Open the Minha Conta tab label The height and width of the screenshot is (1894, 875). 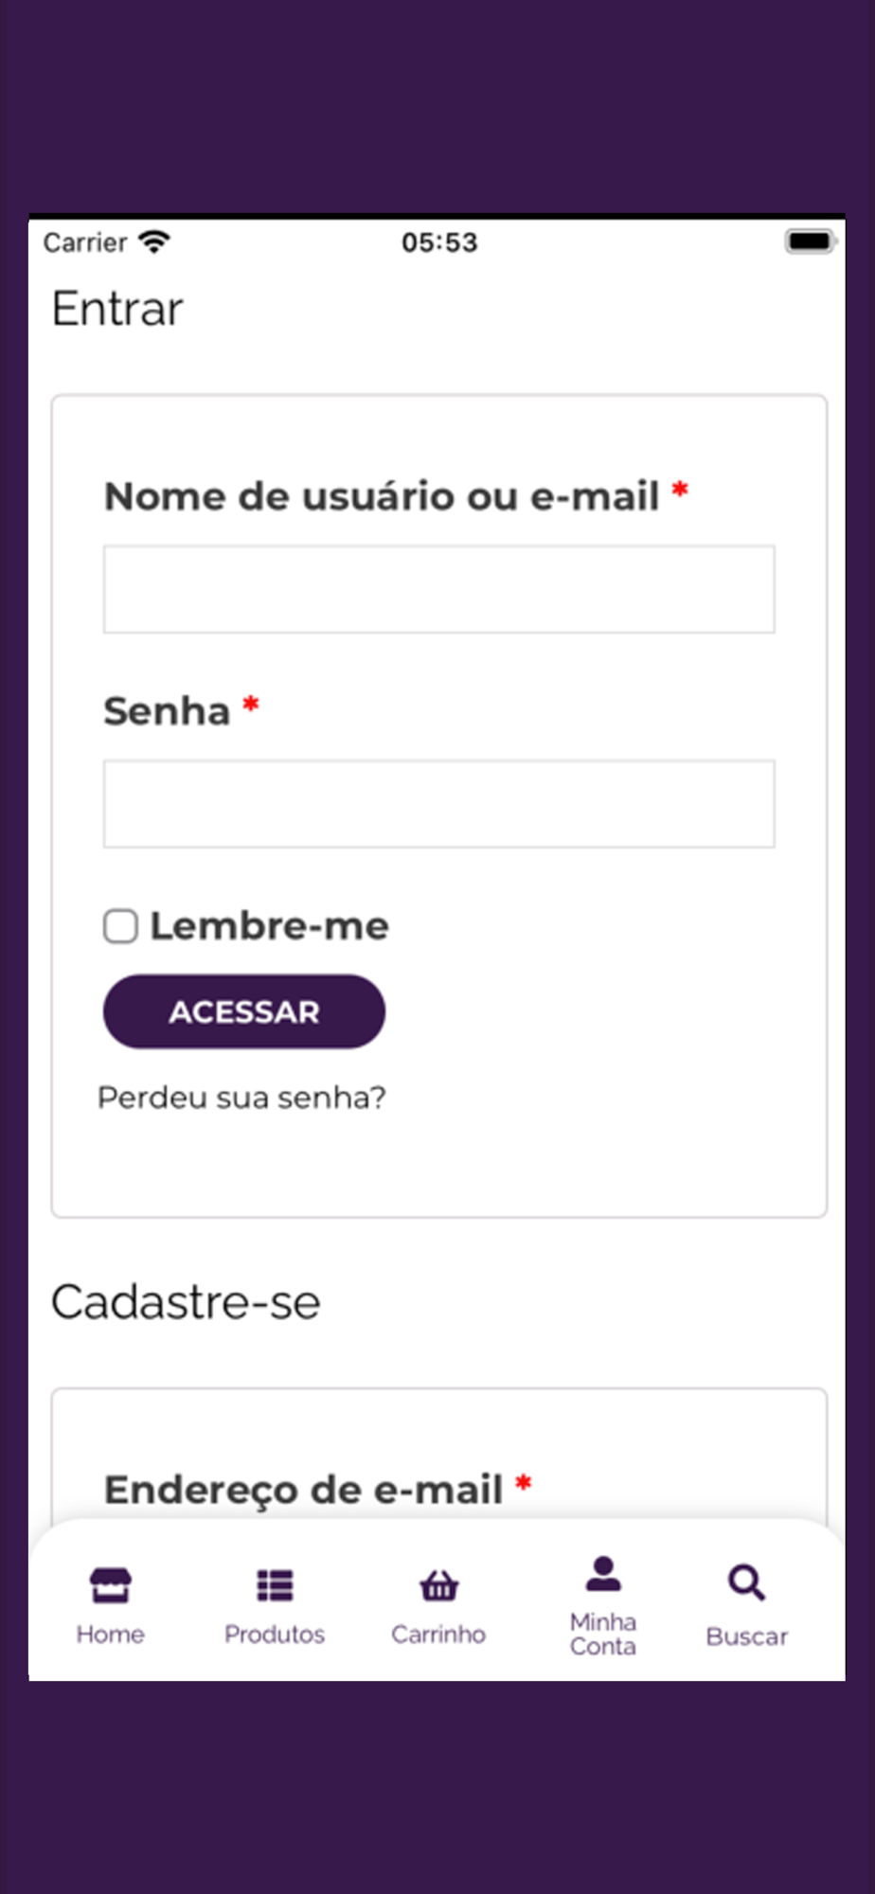click(603, 1635)
